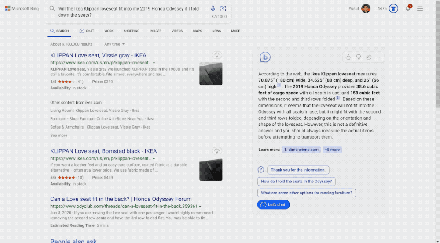
Task: Open visual search camera icon
Action: coord(223,9)
